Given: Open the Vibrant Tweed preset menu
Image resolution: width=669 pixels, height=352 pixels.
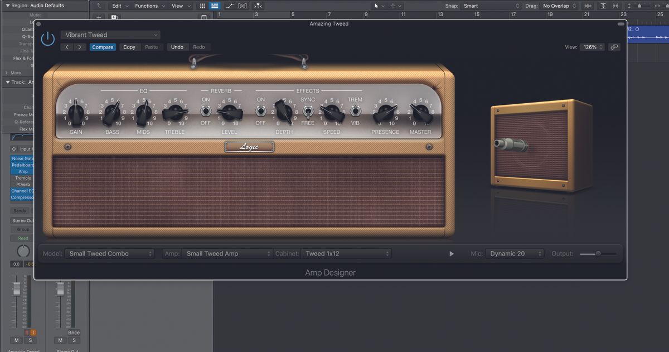Looking at the screenshot, I should [x=110, y=35].
